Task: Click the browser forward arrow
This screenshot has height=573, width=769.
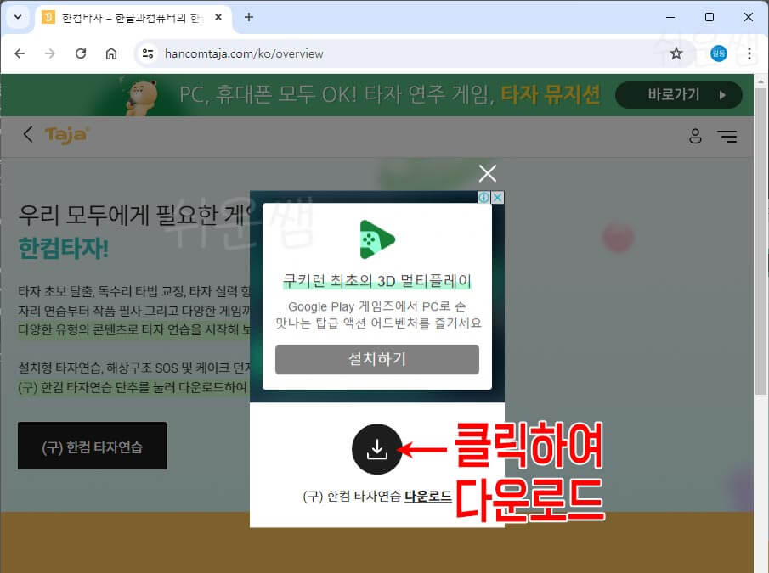Action: coord(50,53)
